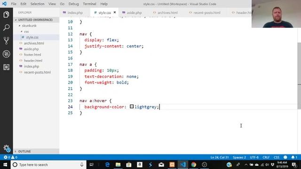Launch Microsoft Edge from taskbar
Screen dimensions: 301x169
tap(107, 165)
